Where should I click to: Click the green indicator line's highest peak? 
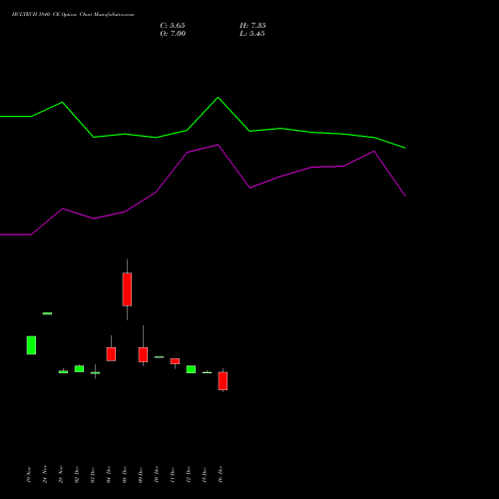[x=218, y=98]
